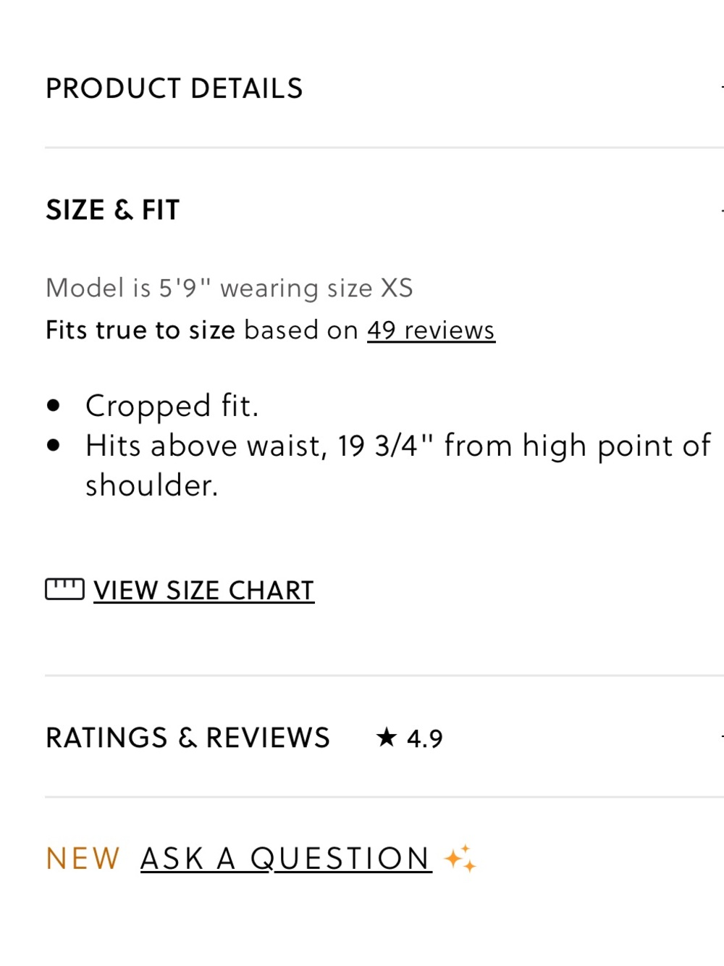The image size is (724, 966).
Task: Click the Size & Fit heading text
Action: click(x=112, y=210)
